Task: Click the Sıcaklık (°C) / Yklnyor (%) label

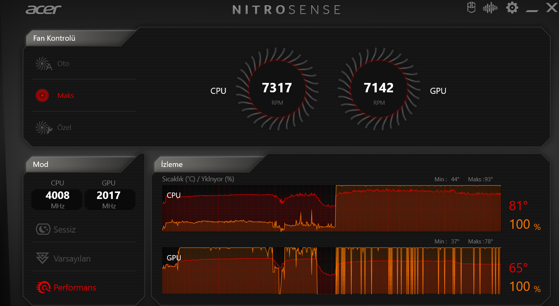Action: coord(198,179)
